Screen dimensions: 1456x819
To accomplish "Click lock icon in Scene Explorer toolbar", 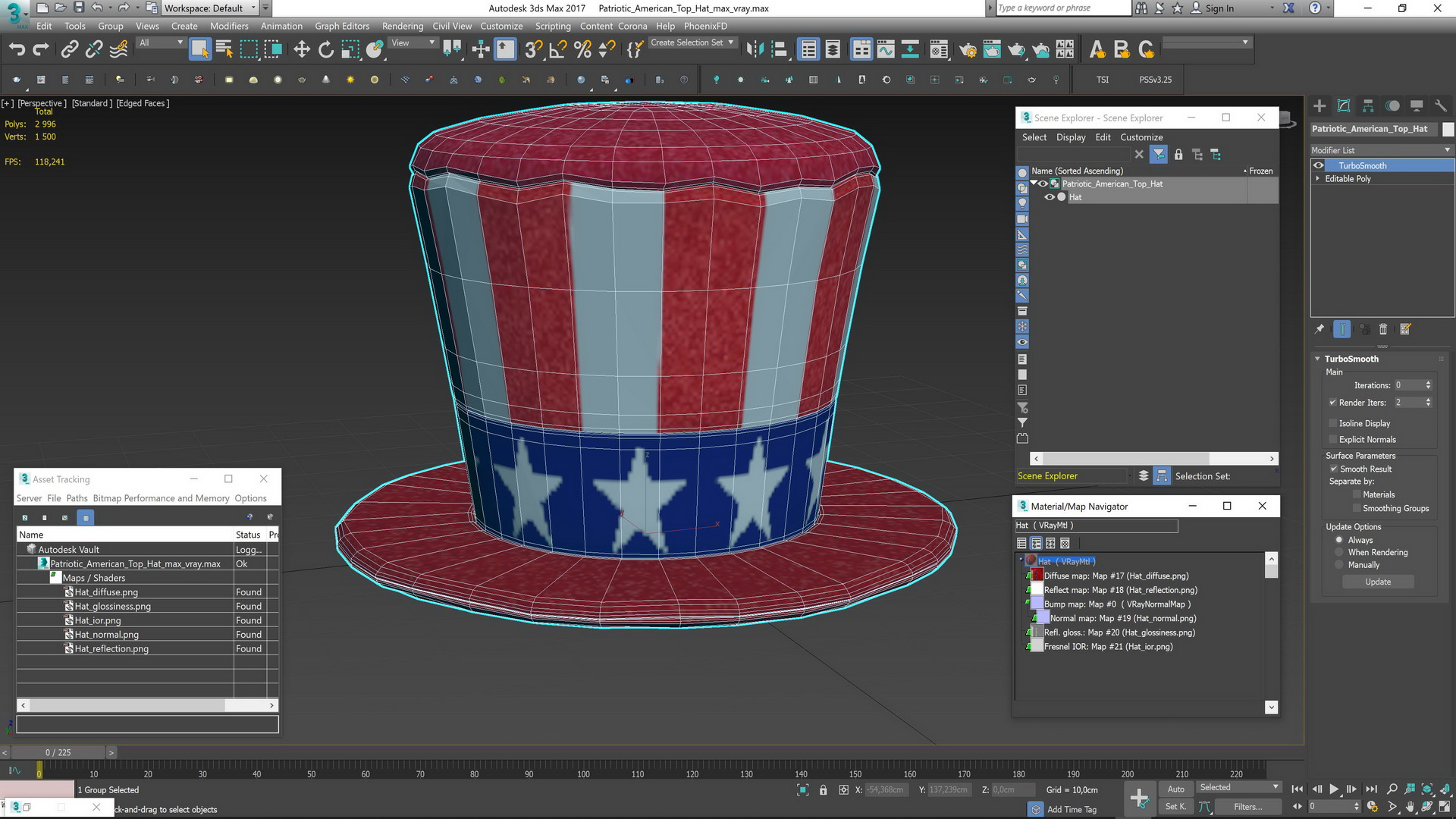I will (x=1178, y=155).
